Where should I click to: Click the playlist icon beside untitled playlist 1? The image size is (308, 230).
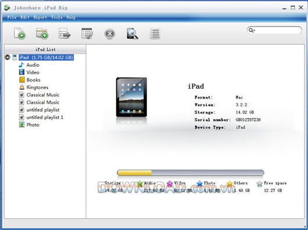pyautogui.click(x=22, y=117)
